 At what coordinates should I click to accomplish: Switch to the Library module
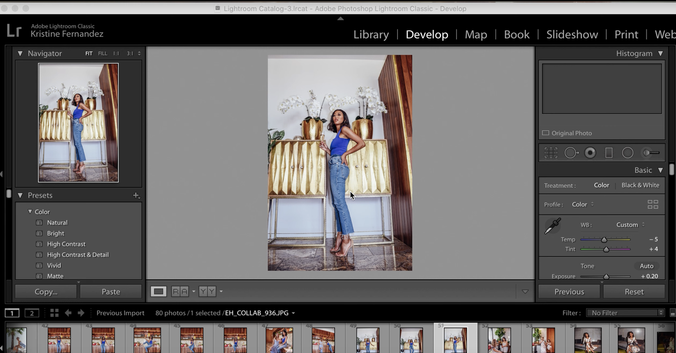pos(371,34)
